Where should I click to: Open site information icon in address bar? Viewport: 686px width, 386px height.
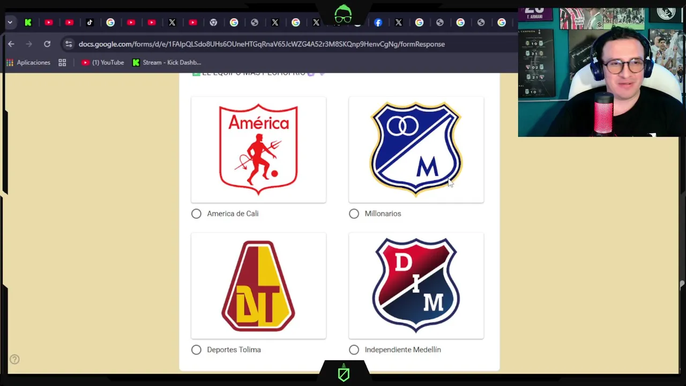[x=68, y=44]
